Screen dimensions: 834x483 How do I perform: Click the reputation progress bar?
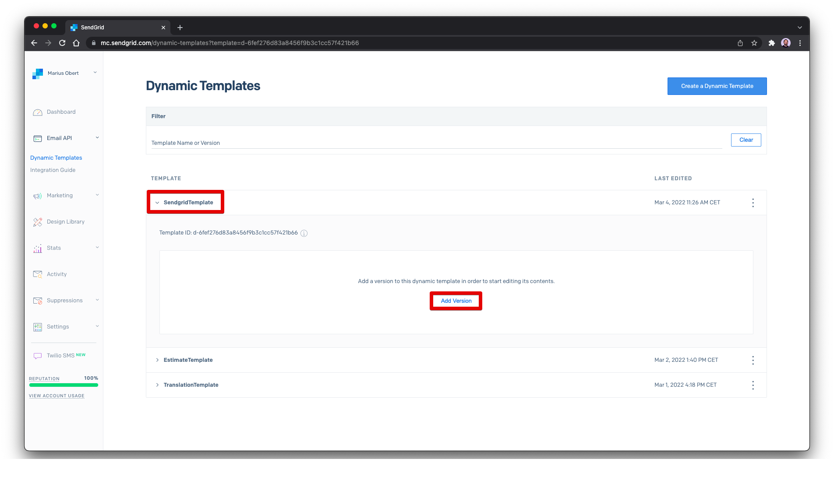coord(64,385)
